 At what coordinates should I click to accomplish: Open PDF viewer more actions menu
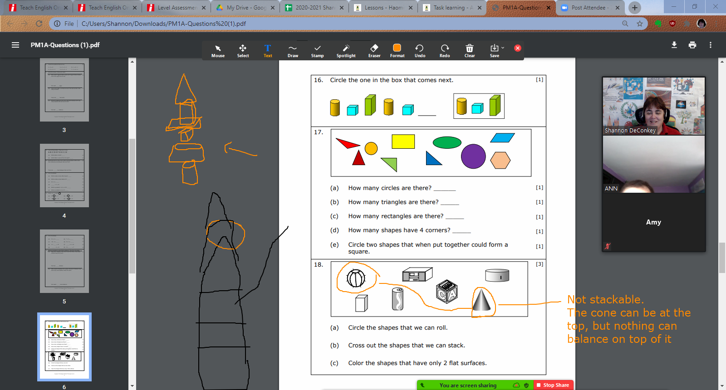[x=711, y=45]
